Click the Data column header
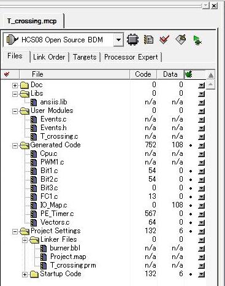Viewport: 225px width, 286px height. [170, 74]
